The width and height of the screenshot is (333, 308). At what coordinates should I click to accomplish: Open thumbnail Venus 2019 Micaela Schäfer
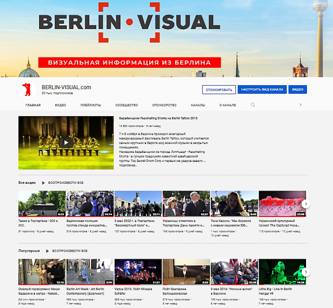pyautogui.click(x=138, y=272)
